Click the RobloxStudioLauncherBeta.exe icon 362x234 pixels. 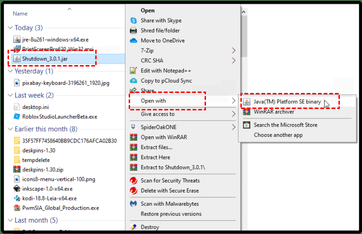click(17, 117)
